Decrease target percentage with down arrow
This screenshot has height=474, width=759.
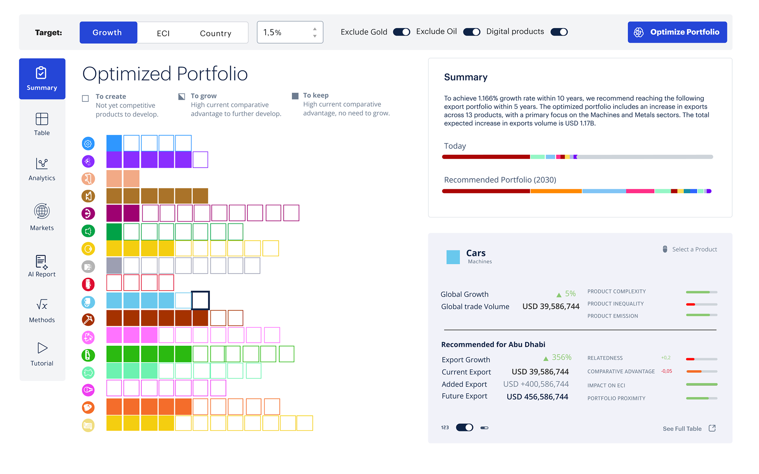pyautogui.click(x=315, y=36)
